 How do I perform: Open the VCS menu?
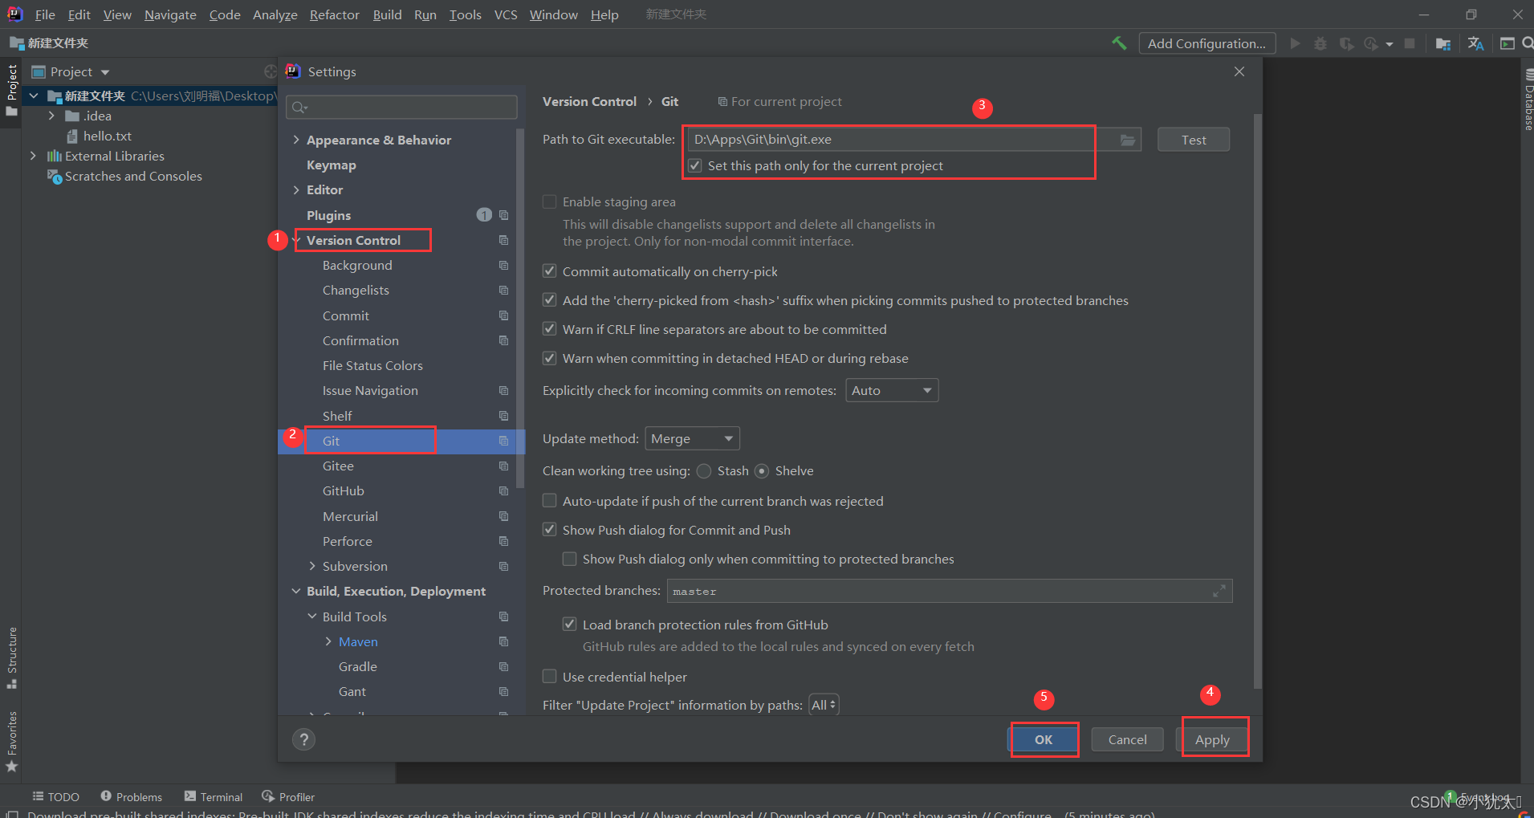click(506, 14)
